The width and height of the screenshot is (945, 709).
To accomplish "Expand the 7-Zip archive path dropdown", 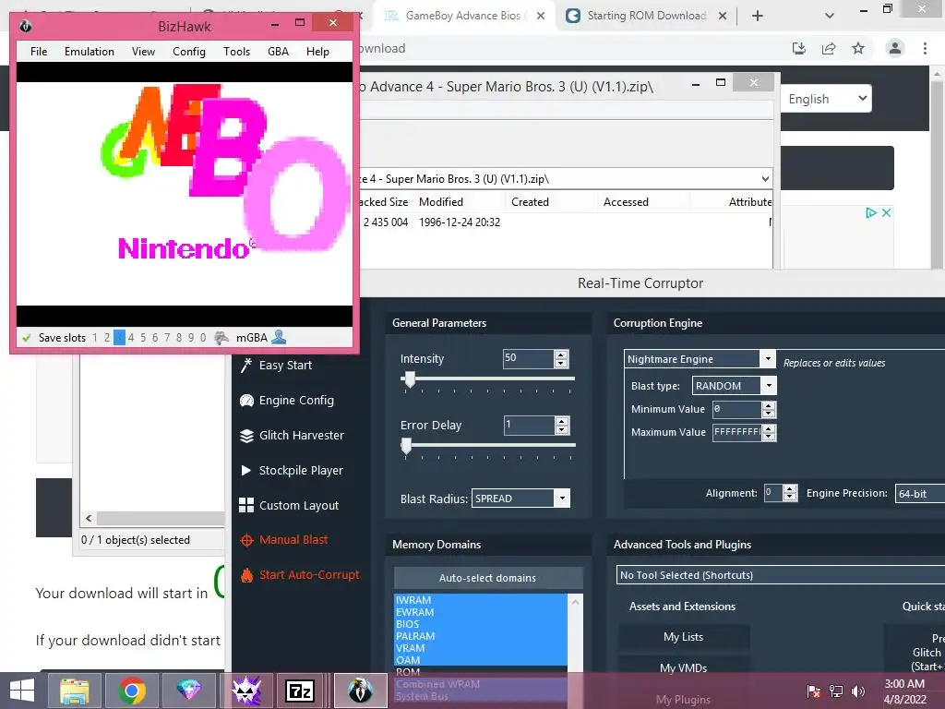I will tap(765, 179).
